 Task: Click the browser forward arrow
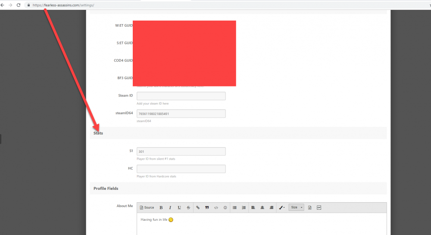coord(10,5)
